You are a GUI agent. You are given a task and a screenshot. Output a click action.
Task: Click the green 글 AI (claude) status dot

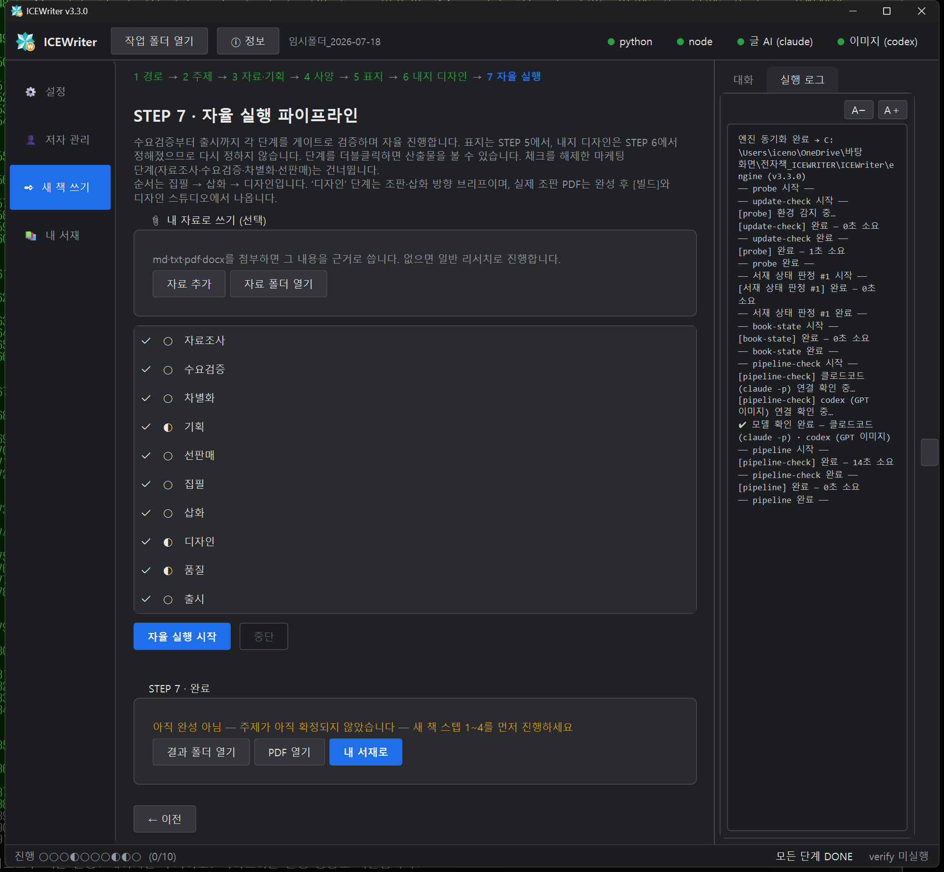click(741, 42)
